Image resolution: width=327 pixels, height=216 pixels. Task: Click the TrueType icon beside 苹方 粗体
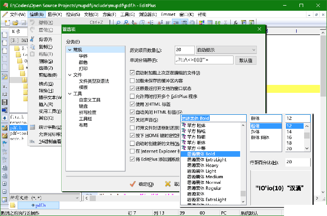[x=184, y=125]
